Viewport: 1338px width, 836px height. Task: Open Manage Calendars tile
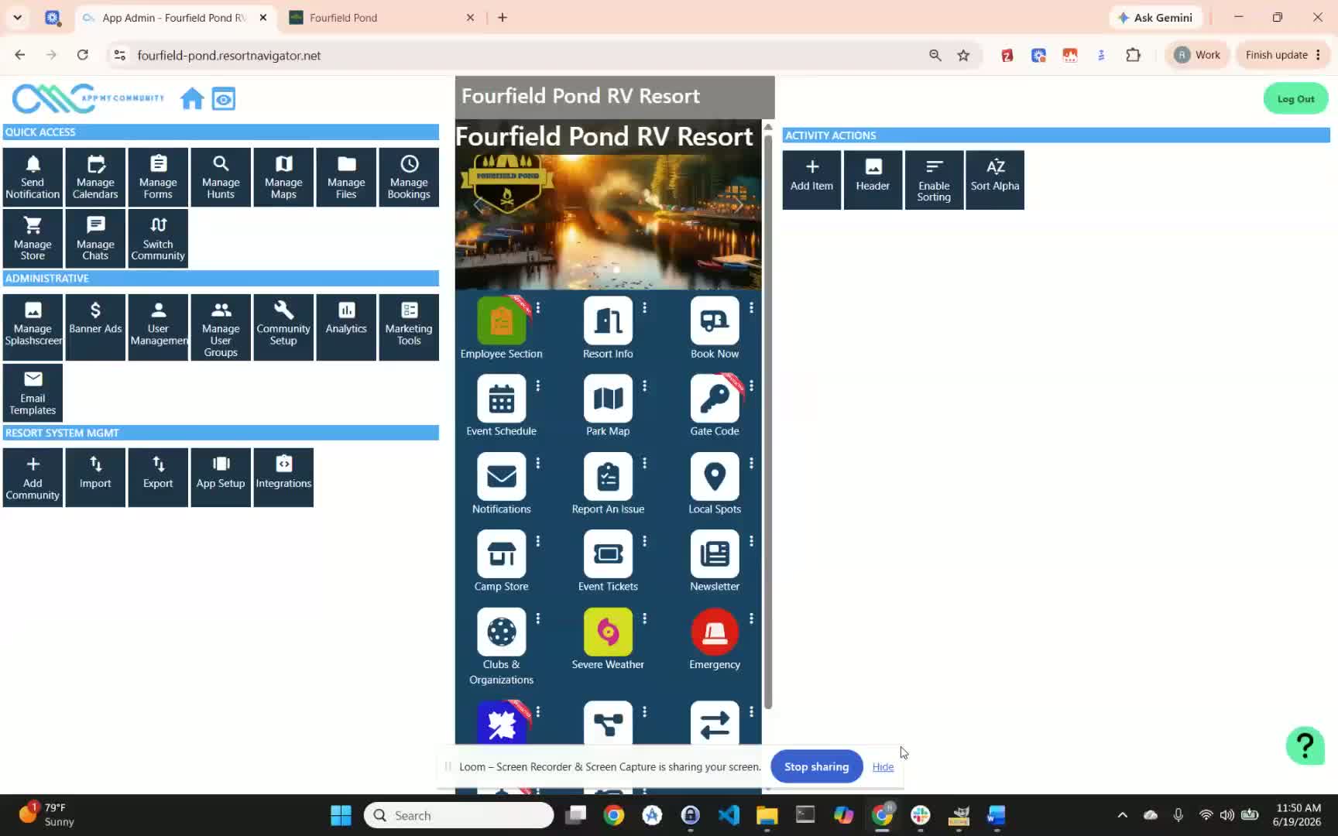95,177
